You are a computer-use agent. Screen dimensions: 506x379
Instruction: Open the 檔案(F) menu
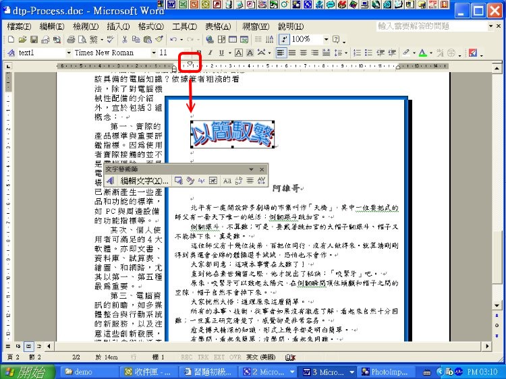tap(19, 26)
